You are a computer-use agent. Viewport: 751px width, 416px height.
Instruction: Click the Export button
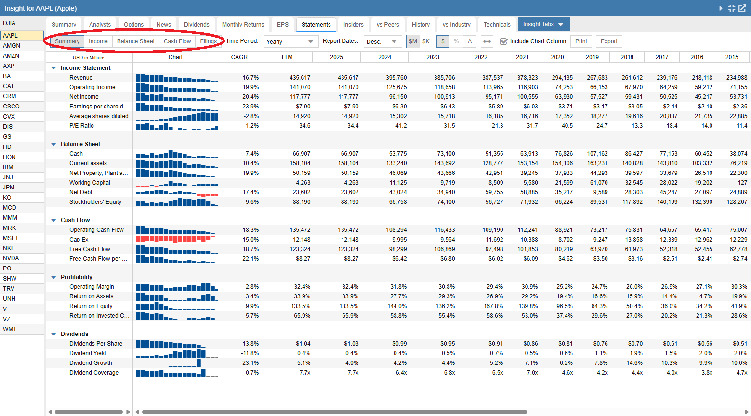pyautogui.click(x=609, y=41)
